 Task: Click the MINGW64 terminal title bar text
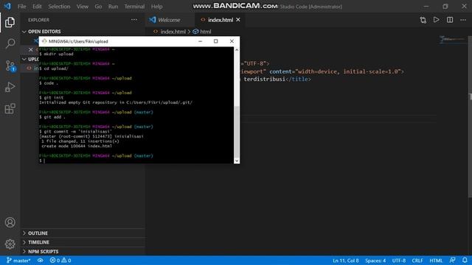pyautogui.click(x=78, y=41)
